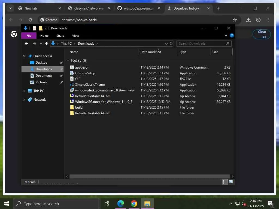Bookmark this page in Chrome

pos(235,20)
